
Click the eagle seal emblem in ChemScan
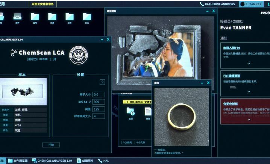78,55
